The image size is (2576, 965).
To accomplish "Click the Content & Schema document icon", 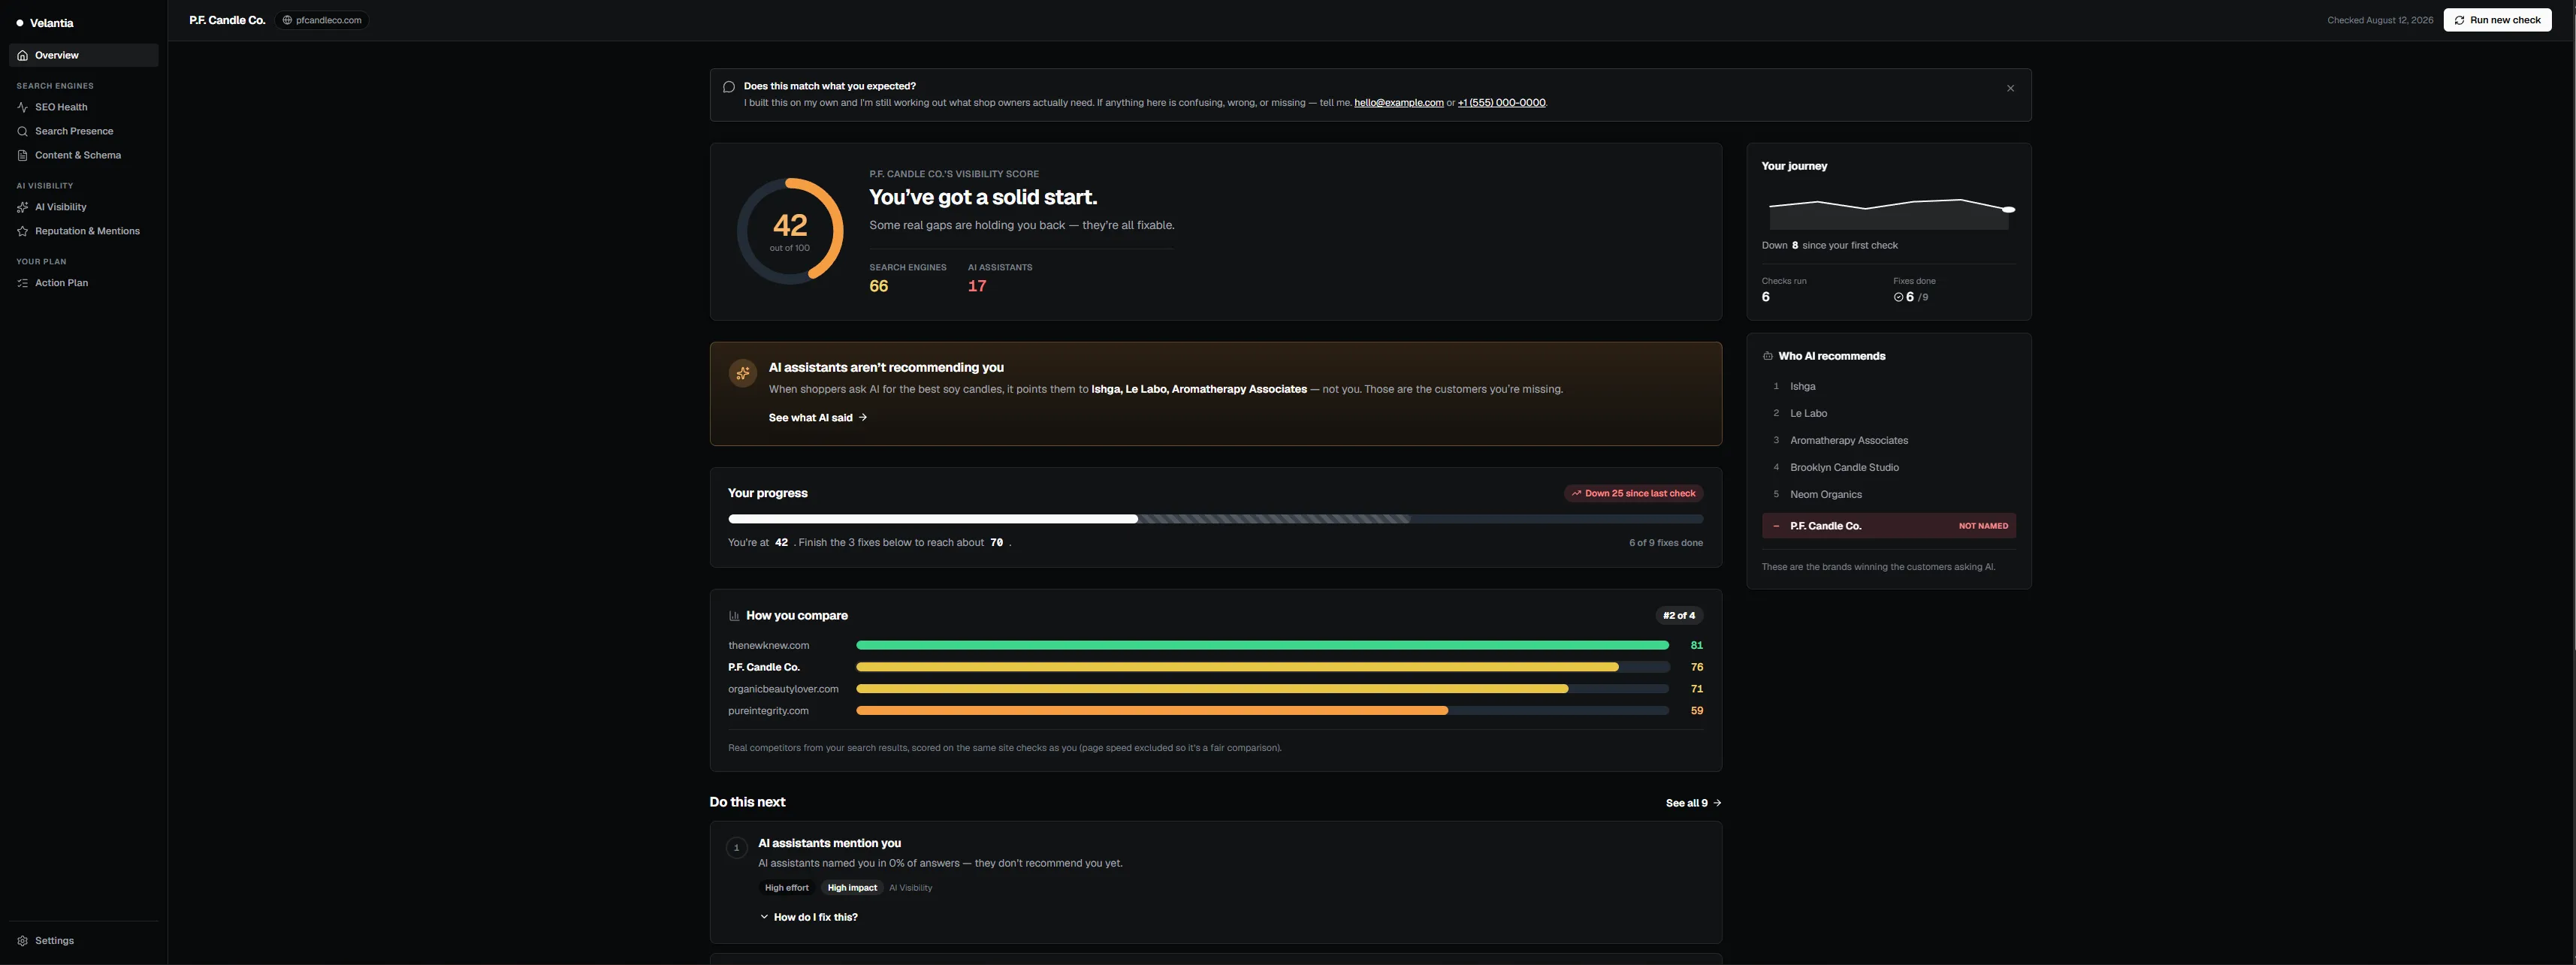I will (22, 155).
